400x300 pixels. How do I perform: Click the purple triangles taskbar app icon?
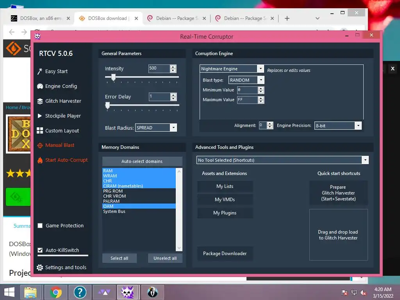[x=104, y=292]
